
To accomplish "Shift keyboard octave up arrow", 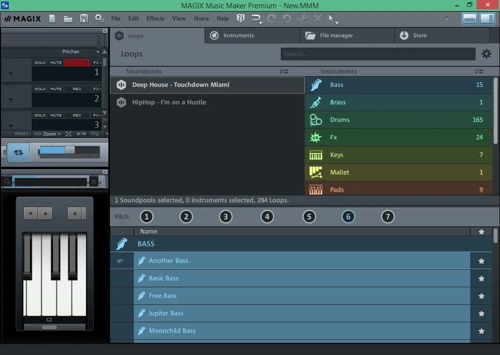I will click(45, 214).
